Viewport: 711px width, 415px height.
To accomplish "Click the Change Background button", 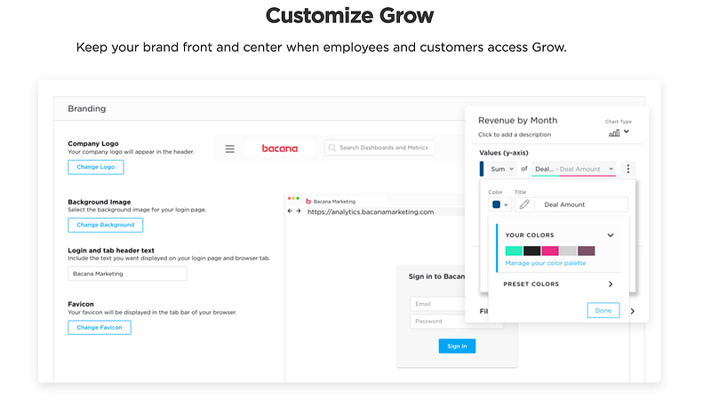I will point(105,225).
